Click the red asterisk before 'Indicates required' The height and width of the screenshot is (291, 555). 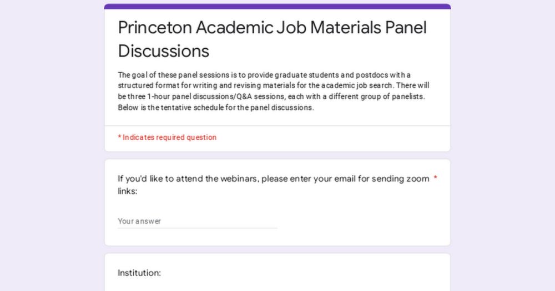click(120, 137)
